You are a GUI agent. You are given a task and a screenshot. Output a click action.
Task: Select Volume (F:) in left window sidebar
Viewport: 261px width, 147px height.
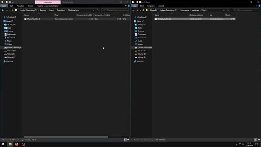(11, 57)
